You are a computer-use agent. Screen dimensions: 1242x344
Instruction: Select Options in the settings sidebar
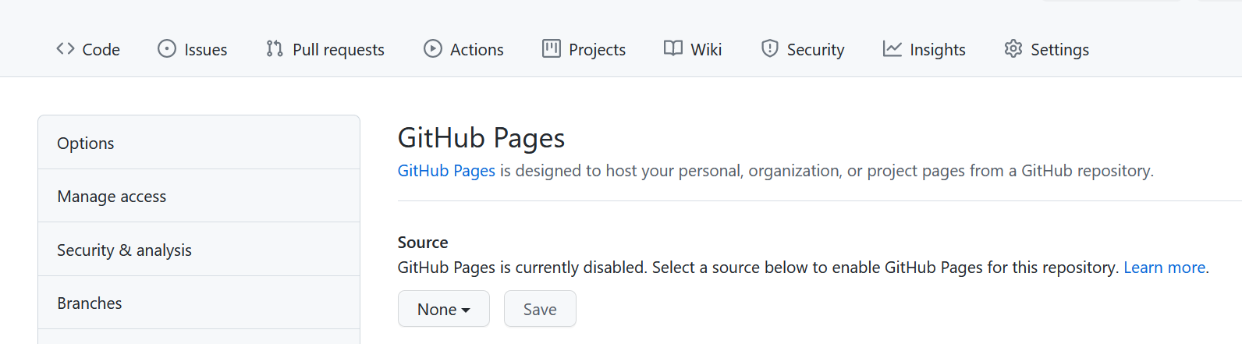click(199, 143)
